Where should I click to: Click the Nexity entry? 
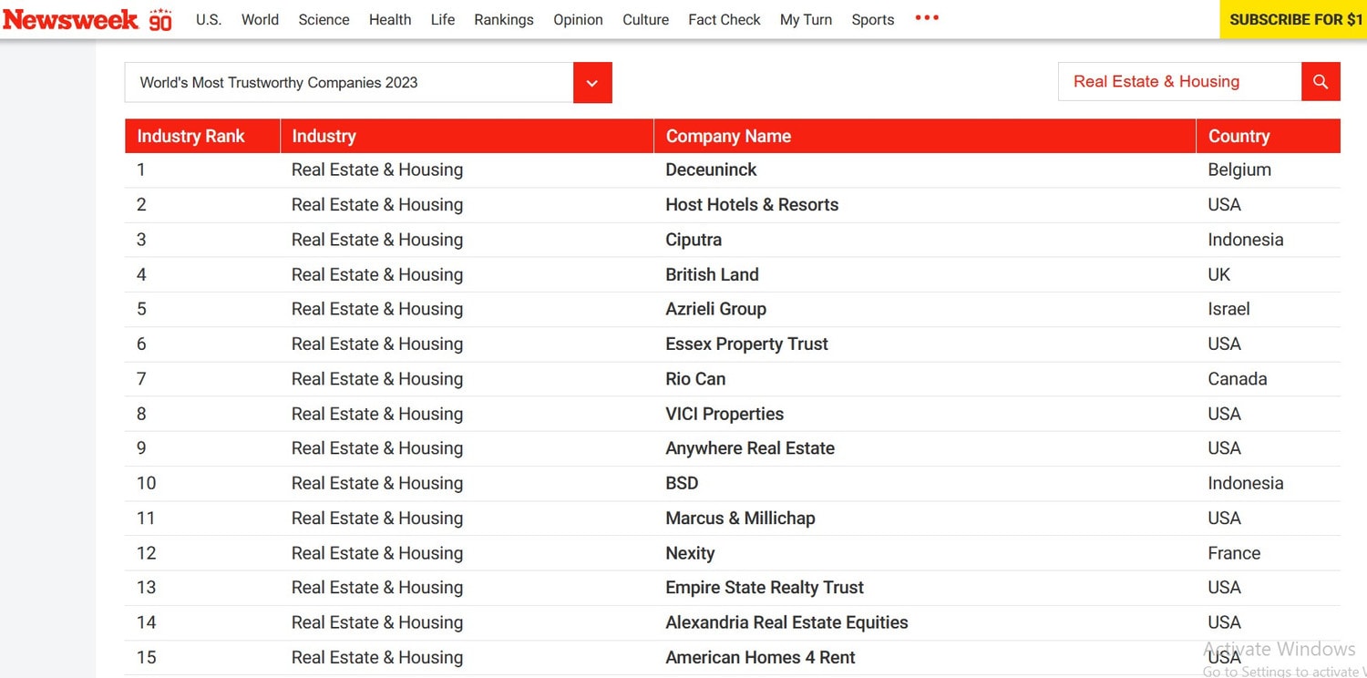pos(690,553)
